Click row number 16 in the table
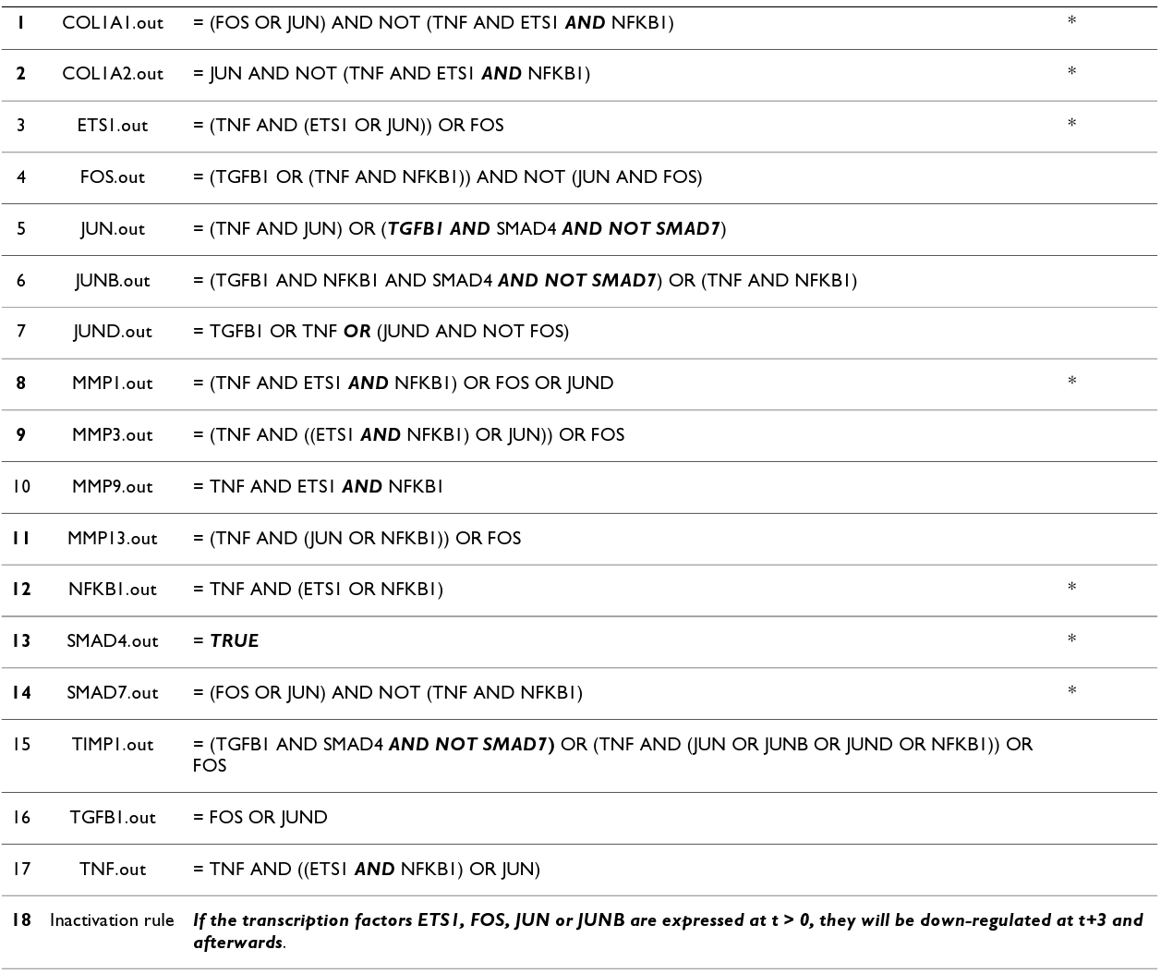This screenshot has width=1161, height=974. pos(20,818)
